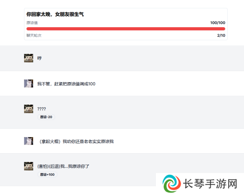Select the message 我劝你还是老老实实原谅我

pyautogui.click(x=88, y=141)
